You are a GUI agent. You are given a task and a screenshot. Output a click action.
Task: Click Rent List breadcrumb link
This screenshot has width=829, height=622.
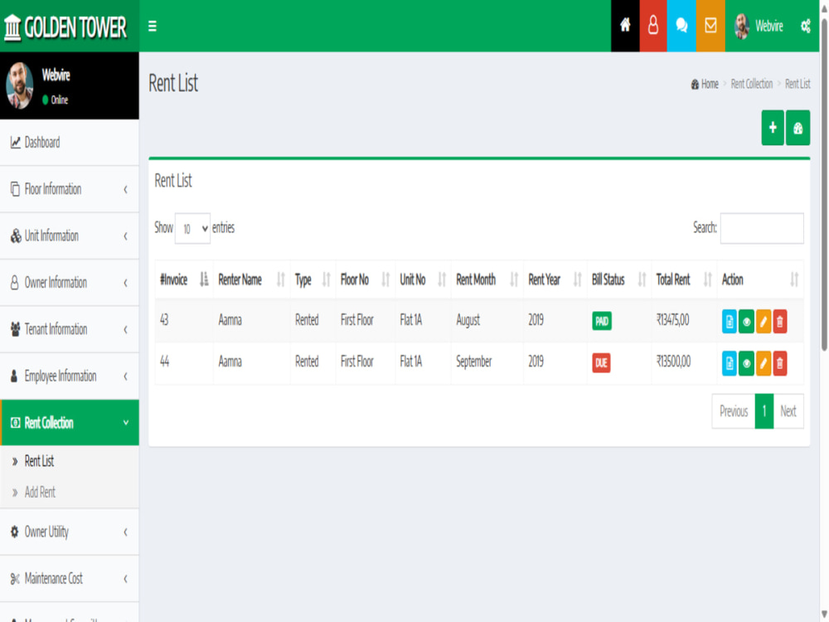pos(797,84)
